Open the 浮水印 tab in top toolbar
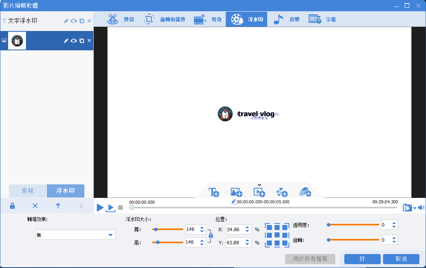 [246, 19]
